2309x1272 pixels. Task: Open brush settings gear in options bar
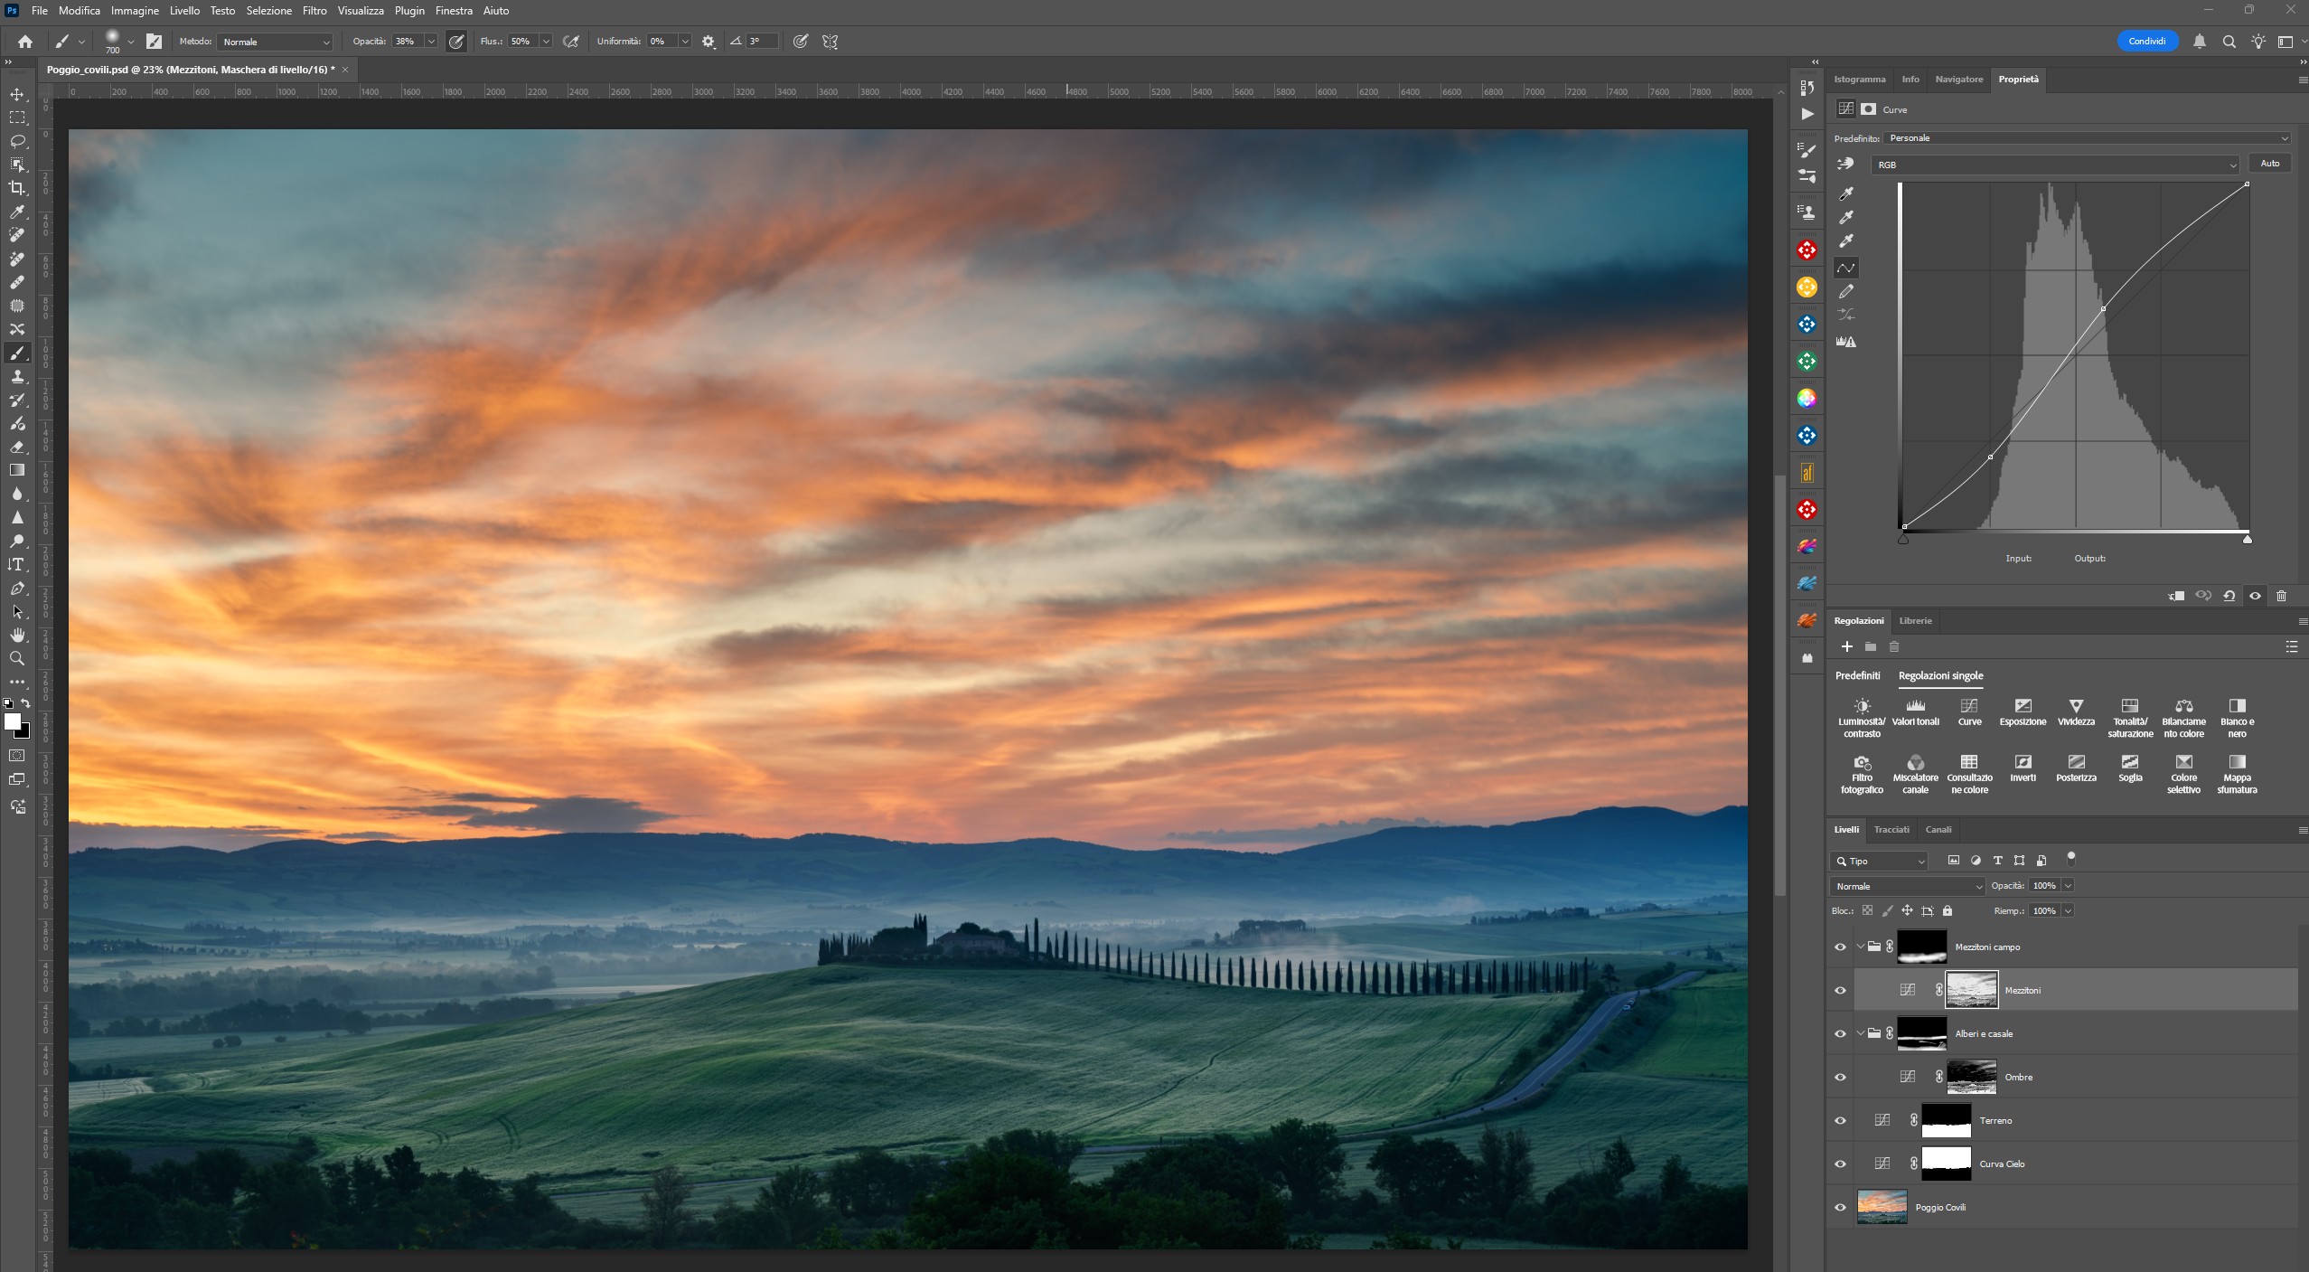click(709, 42)
